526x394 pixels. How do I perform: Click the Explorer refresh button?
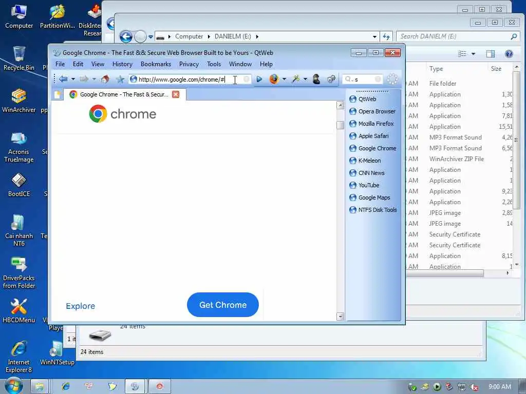click(386, 36)
